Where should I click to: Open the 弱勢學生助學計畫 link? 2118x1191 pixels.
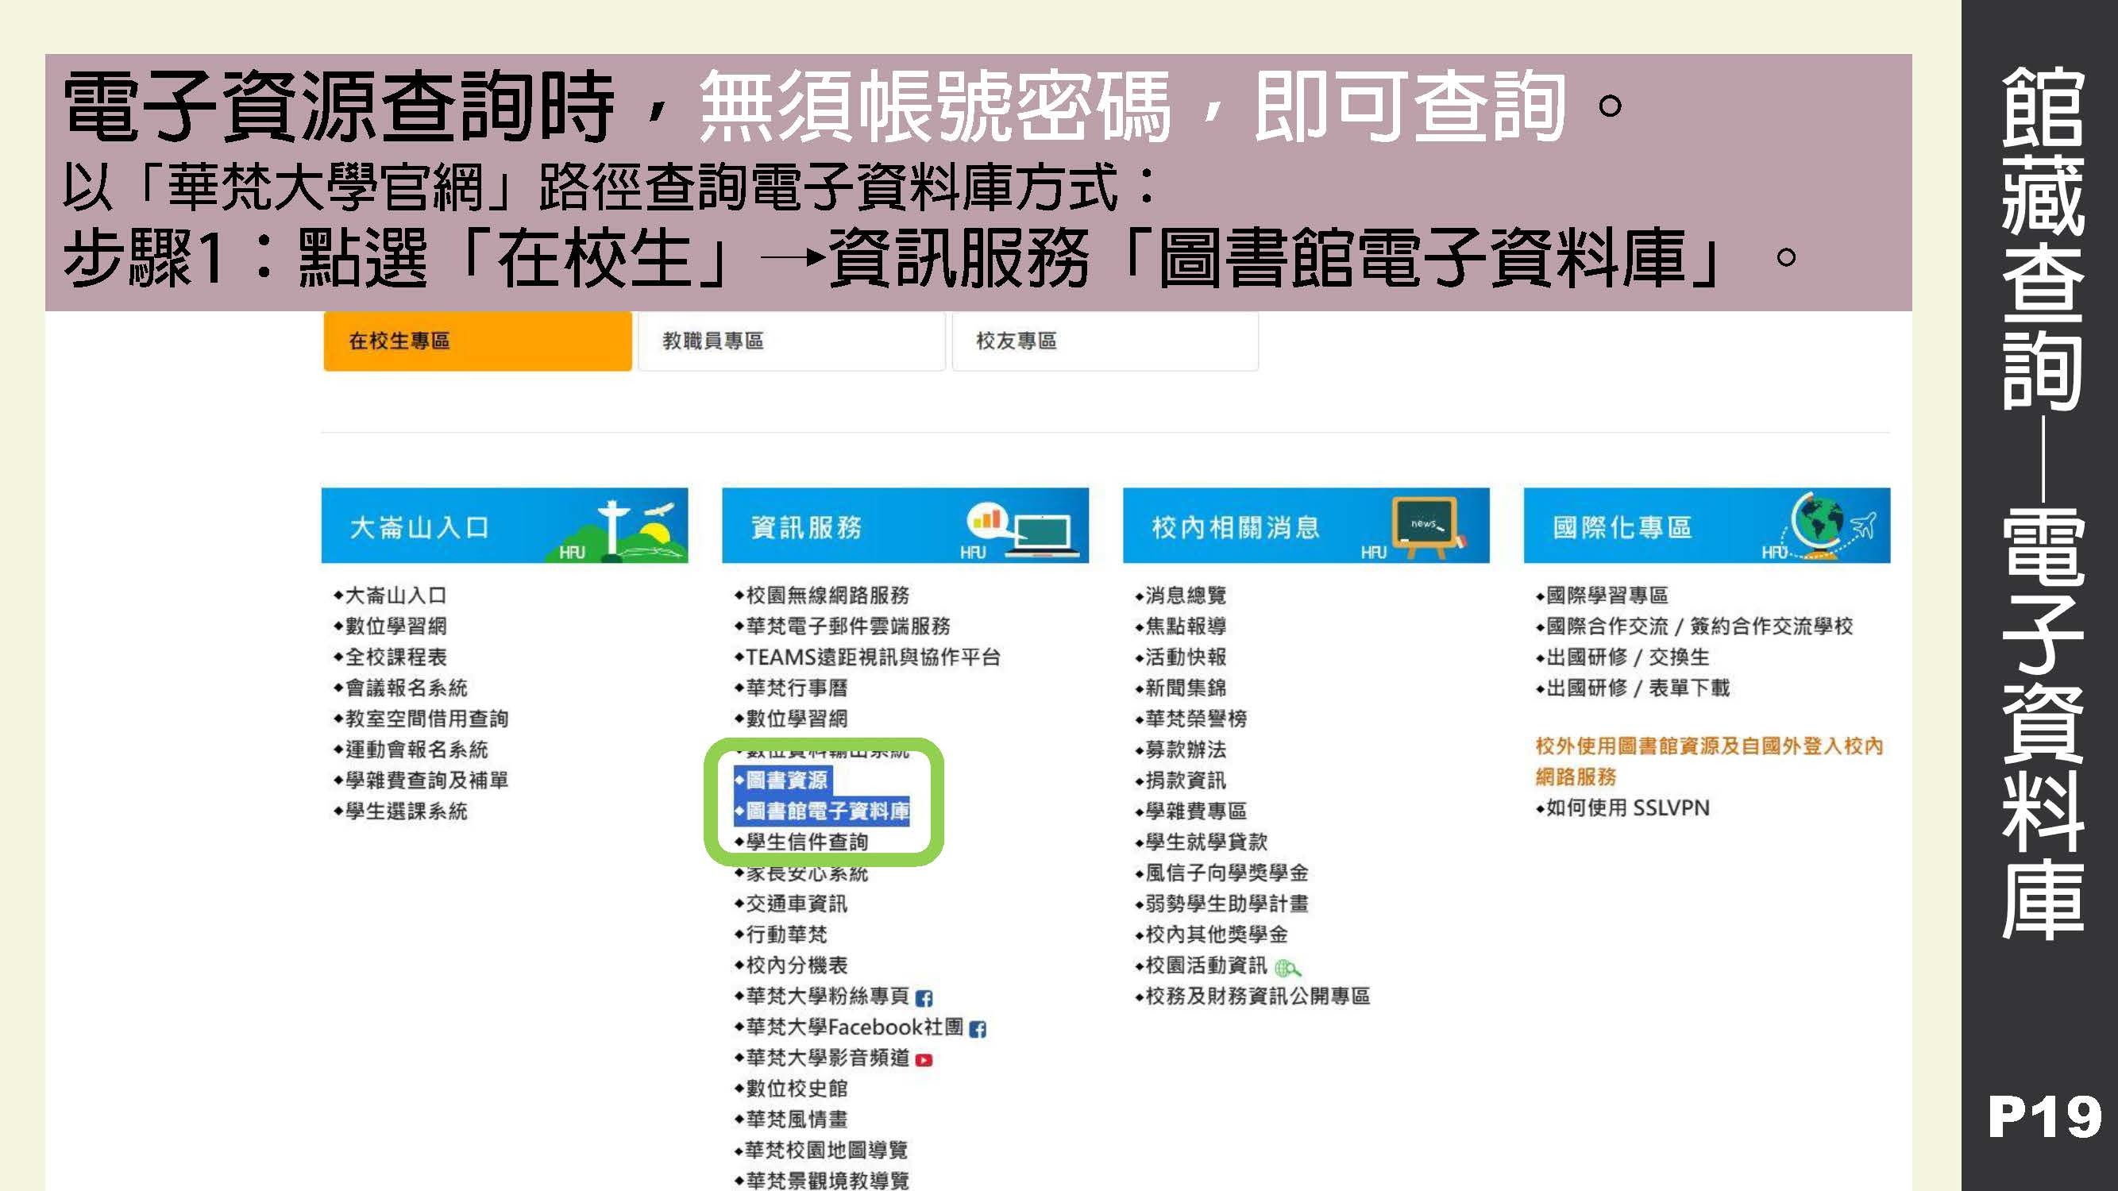tap(1227, 904)
